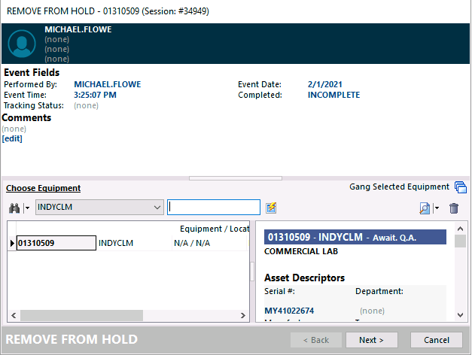Screen dimensions: 472x355
Task: Click the Asset Descriptors heading
Action: point(304,278)
